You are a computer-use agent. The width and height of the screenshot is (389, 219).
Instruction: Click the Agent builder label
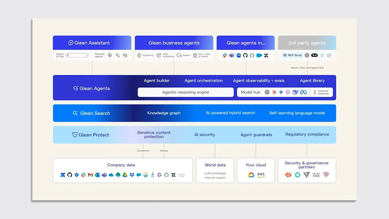point(157,81)
